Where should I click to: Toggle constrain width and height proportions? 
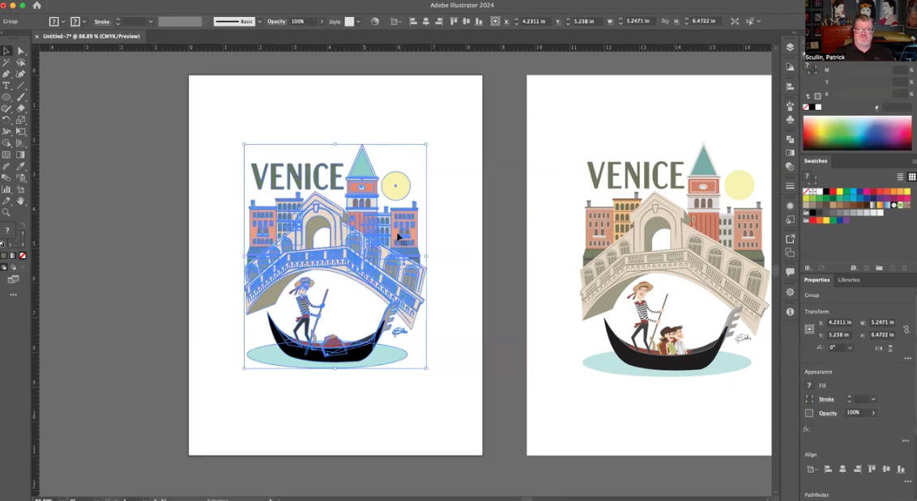click(906, 329)
